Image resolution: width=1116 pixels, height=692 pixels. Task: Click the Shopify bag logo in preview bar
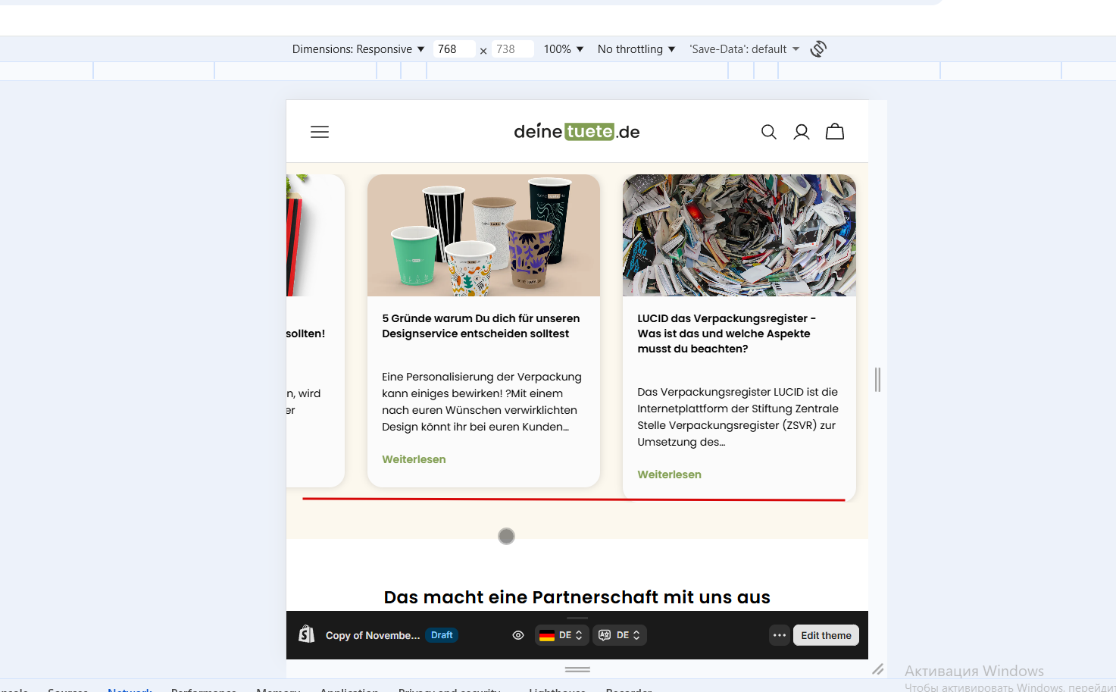tap(307, 634)
